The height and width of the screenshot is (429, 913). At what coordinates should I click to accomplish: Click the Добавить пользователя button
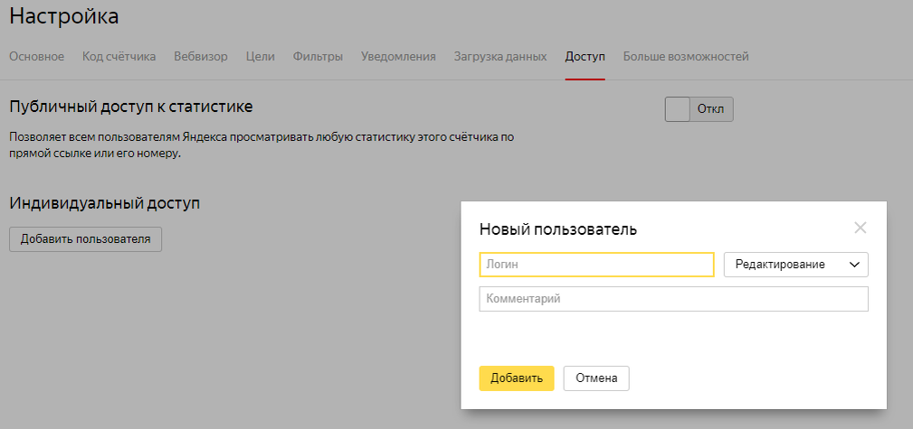[x=86, y=239]
